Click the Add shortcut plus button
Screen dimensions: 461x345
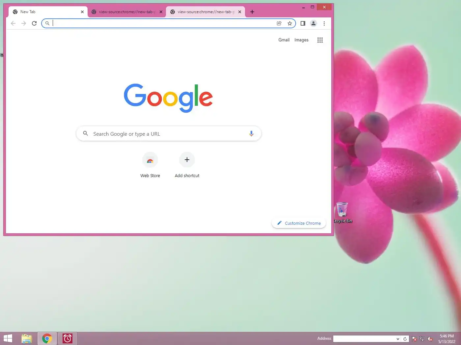pyautogui.click(x=187, y=160)
